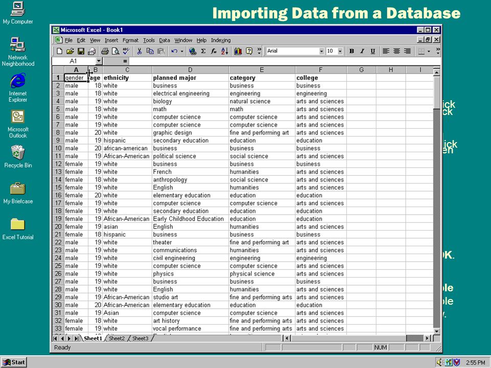
Task: Open the Excel Tutorial folder icon
Action: [x=18, y=228]
